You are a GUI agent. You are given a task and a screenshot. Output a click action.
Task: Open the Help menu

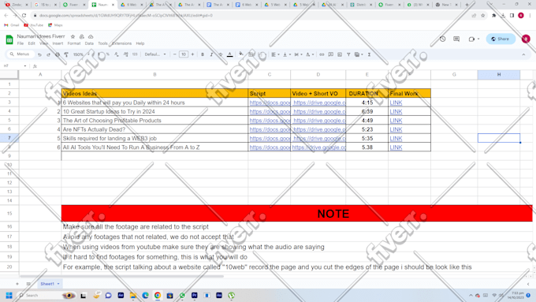[140, 43]
